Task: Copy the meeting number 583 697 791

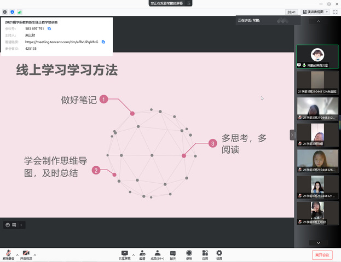Action: 49,28
